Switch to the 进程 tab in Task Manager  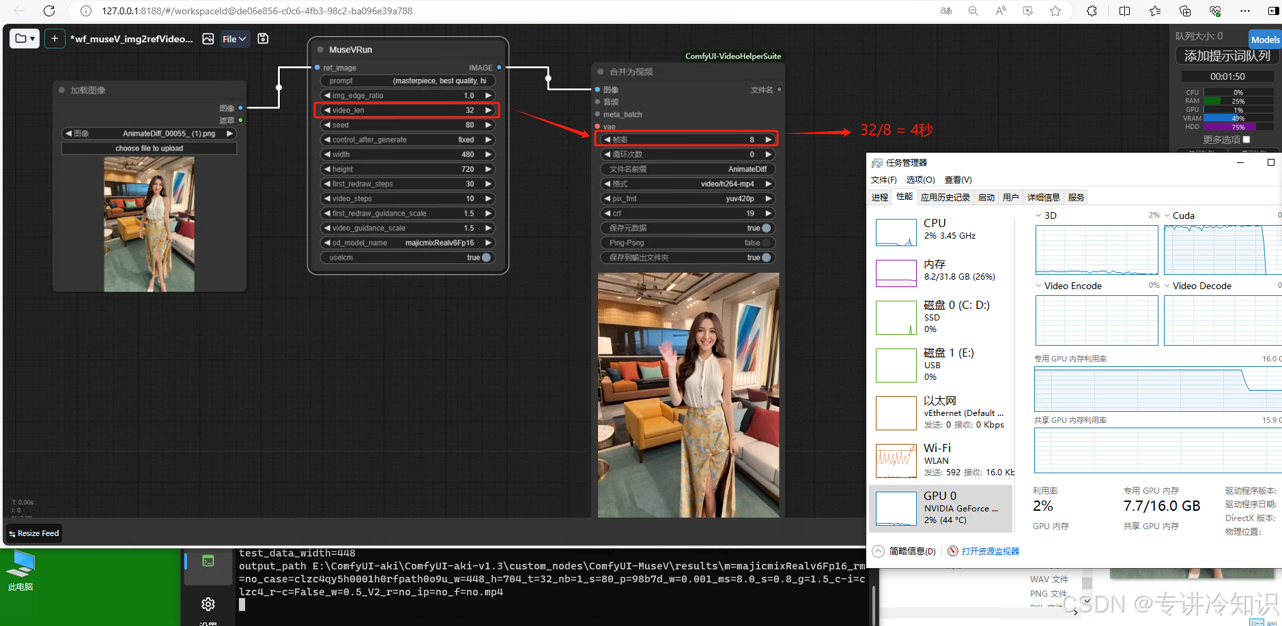(880, 198)
